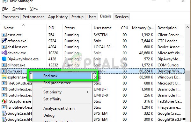Click the LOCAL SE... user name cell

click(103, 47)
